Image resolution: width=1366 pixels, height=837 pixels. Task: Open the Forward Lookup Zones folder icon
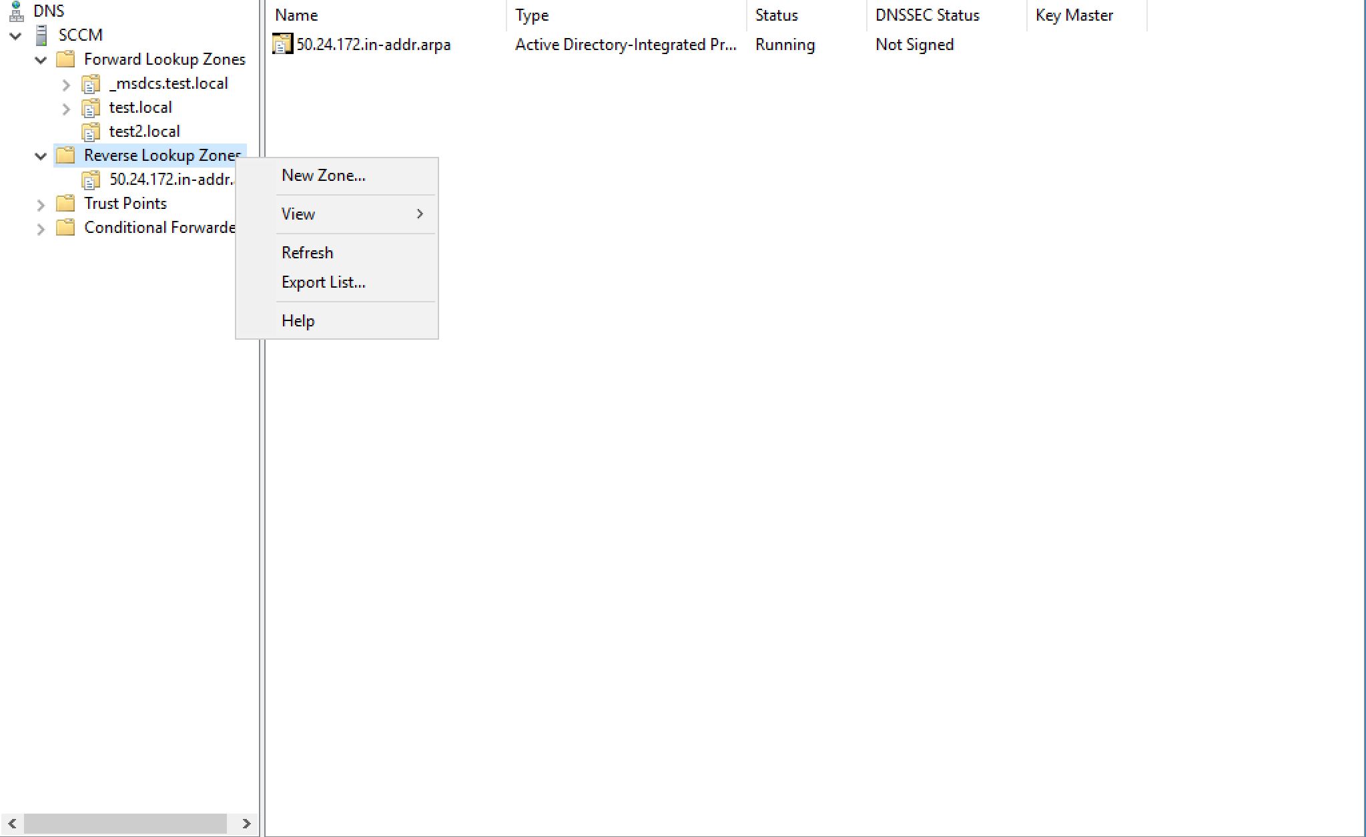click(x=65, y=59)
